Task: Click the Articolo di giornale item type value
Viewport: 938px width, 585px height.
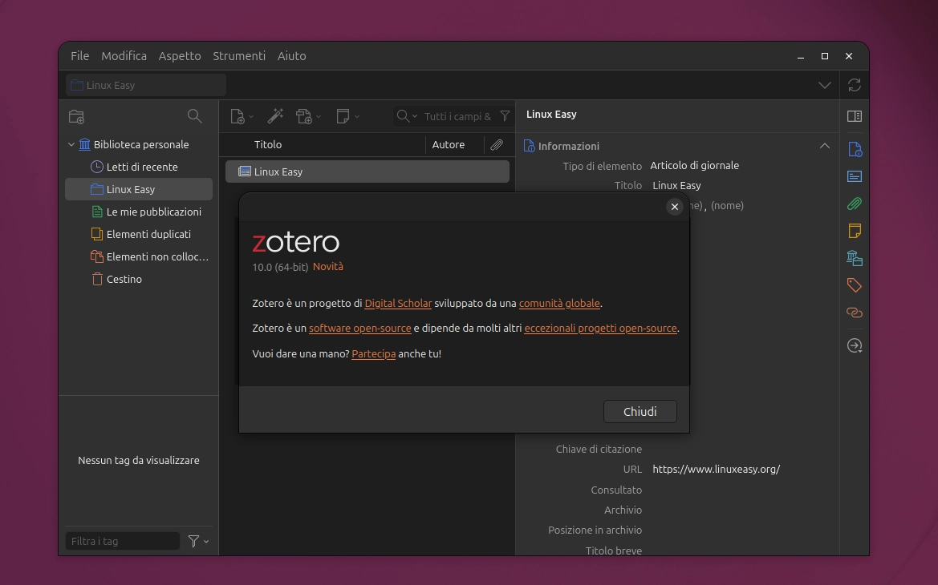Action: click(695, 166)
